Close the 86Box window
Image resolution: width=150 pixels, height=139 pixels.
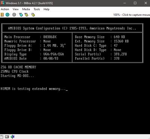pos(146,3)
